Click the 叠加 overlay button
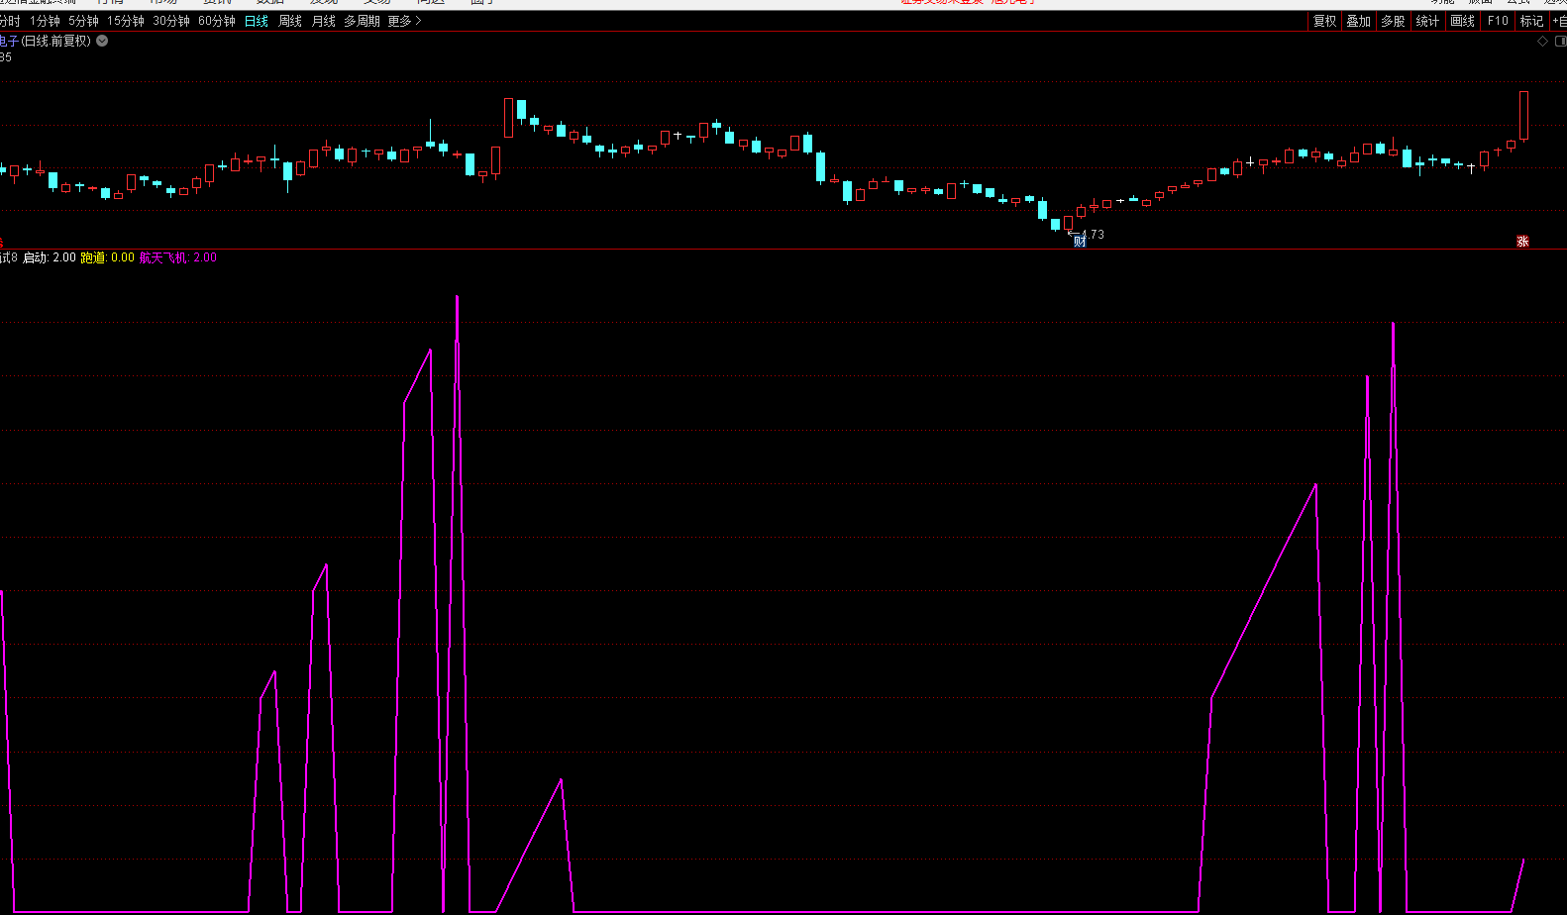This screenshot has width=1567, height=915. (x=1358, y=21)
